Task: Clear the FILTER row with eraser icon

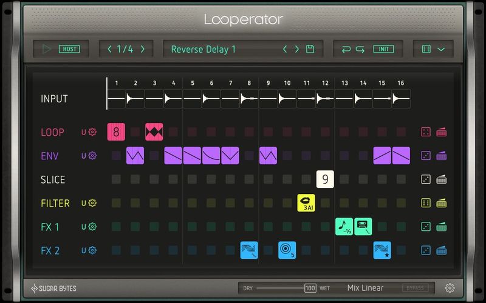Action: click(442, 203)
